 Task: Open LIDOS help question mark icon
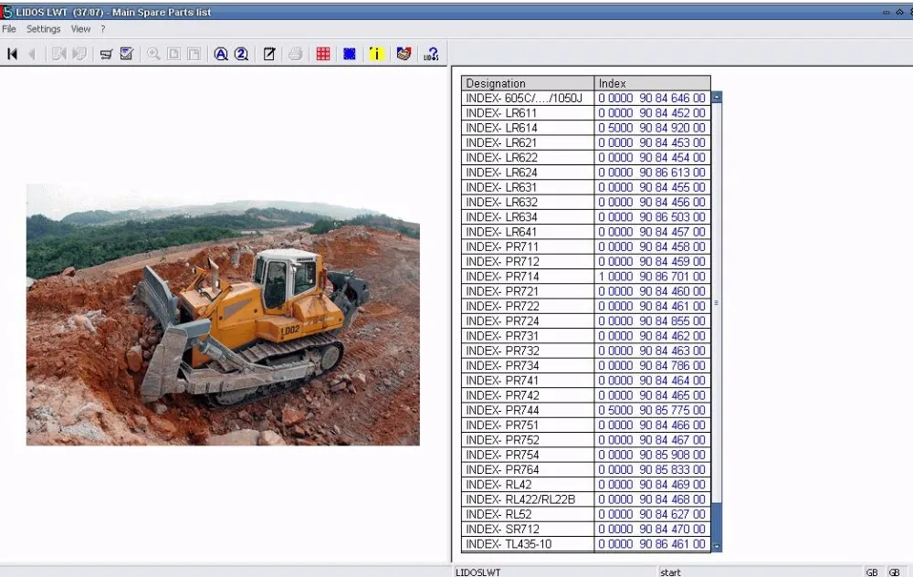coord(431,54)
